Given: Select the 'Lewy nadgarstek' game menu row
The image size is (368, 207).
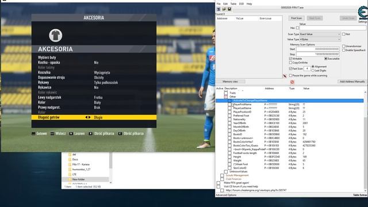Looking at the screenshot, I should pyautogui.click(x=94, y=97).
